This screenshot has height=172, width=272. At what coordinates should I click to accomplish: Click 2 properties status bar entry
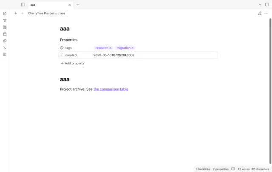pos(221,169)
